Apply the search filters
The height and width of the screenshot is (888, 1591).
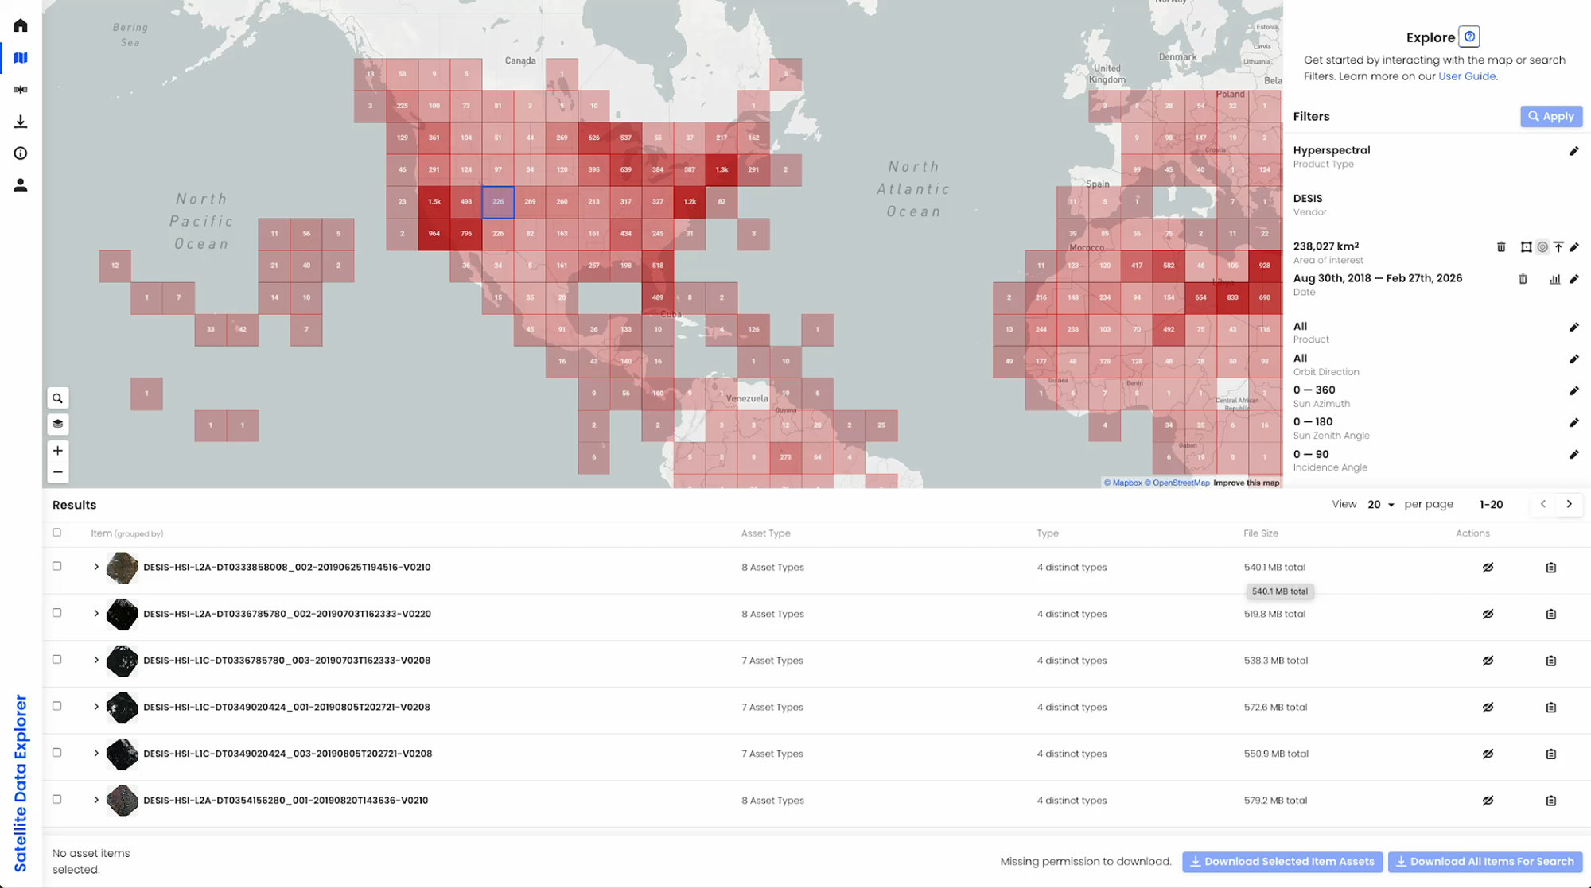coord(1550,116)
